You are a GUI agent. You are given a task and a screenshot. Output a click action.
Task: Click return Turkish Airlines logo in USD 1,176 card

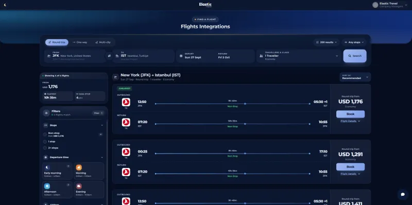tap(126, 122)
